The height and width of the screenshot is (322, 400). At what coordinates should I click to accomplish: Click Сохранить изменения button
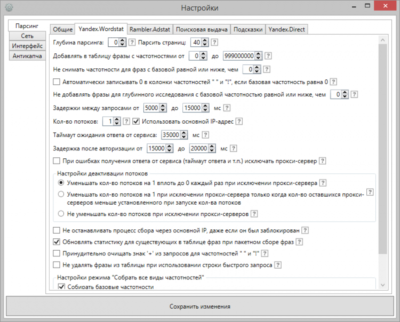[200, 306]
